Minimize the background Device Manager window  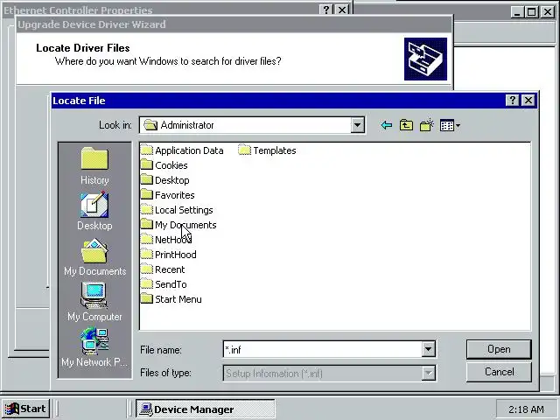(x=517, y=12)
